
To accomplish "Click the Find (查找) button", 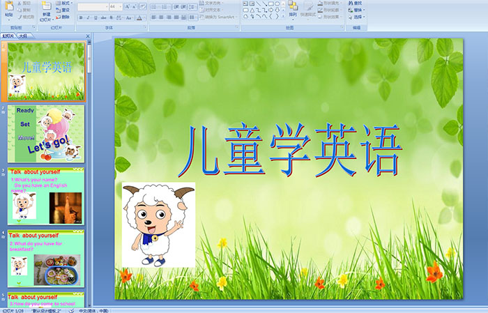I will pos(355,3).
